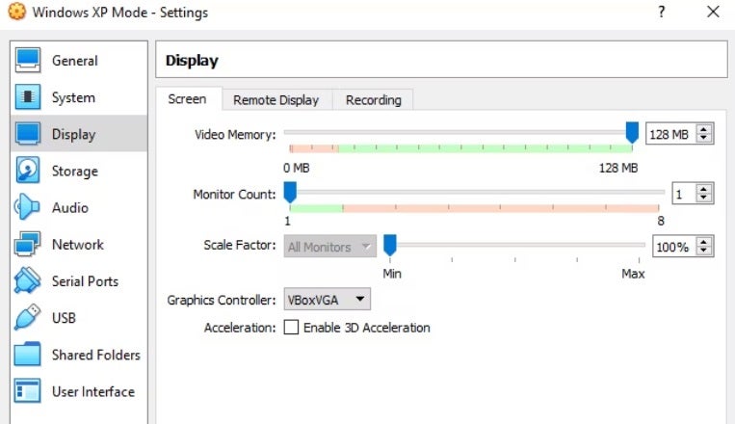Open the All Monitors scale factor dropdown
Screen dimensions: 735x424
click(x=330, y=247)
